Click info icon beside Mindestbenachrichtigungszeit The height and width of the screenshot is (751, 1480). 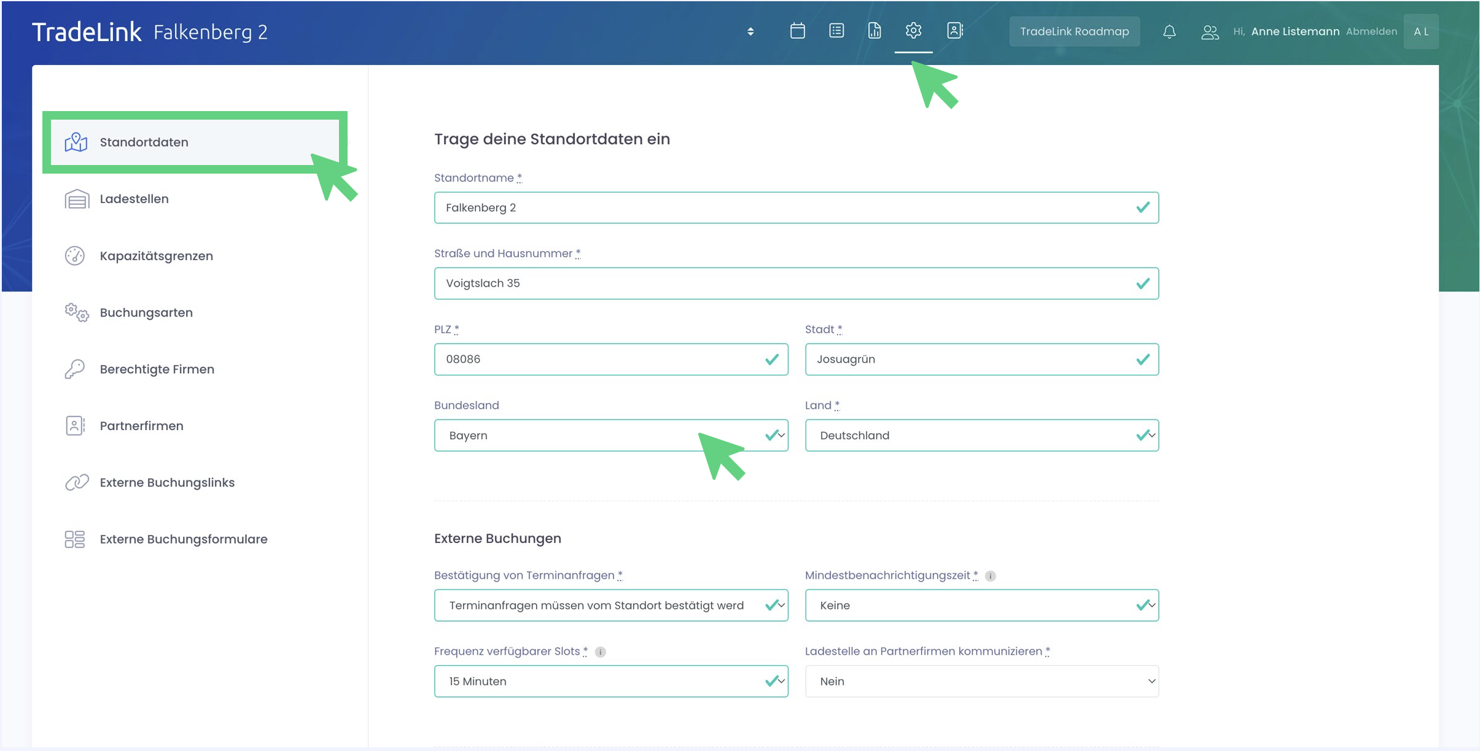click(x=990, y=576)
